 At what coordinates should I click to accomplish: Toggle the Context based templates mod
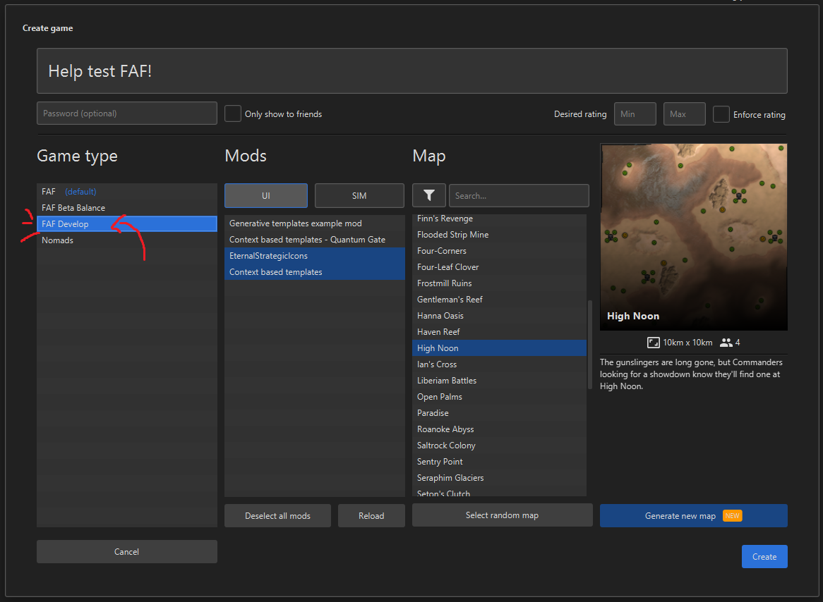pos(315,272)
